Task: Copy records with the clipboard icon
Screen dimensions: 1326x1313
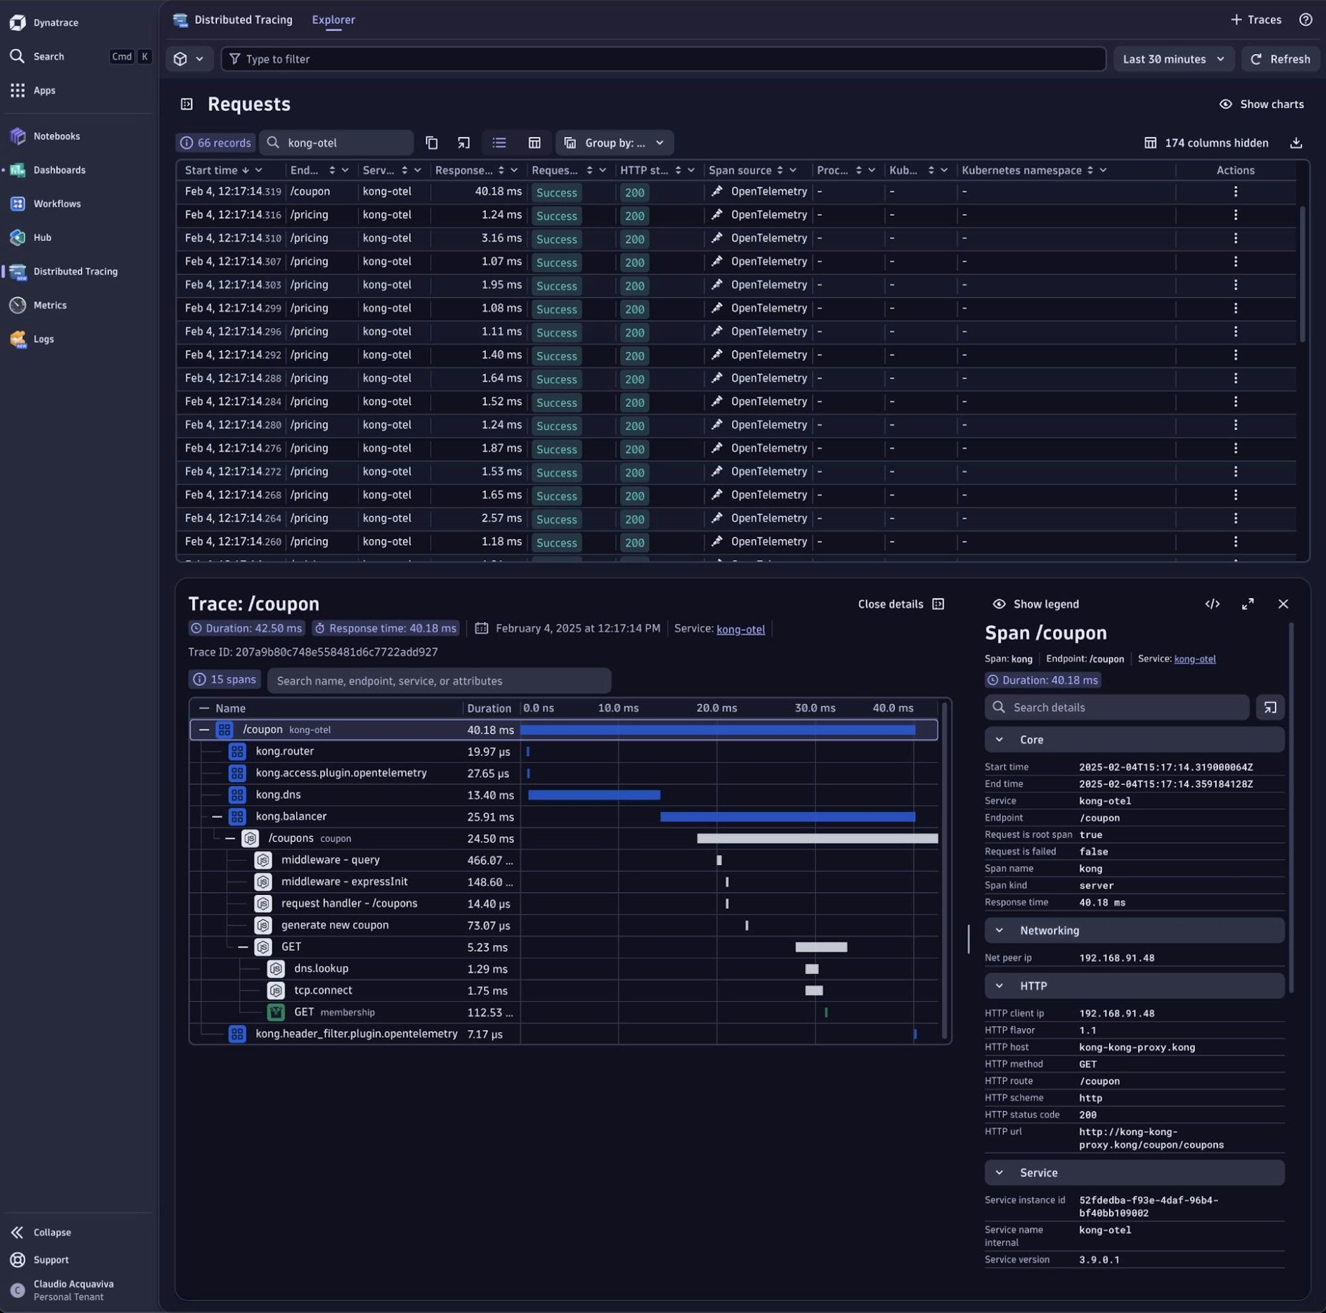Action: [431, 143]
